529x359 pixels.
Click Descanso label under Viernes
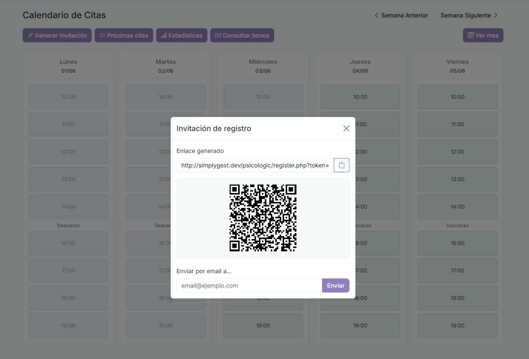458,226
